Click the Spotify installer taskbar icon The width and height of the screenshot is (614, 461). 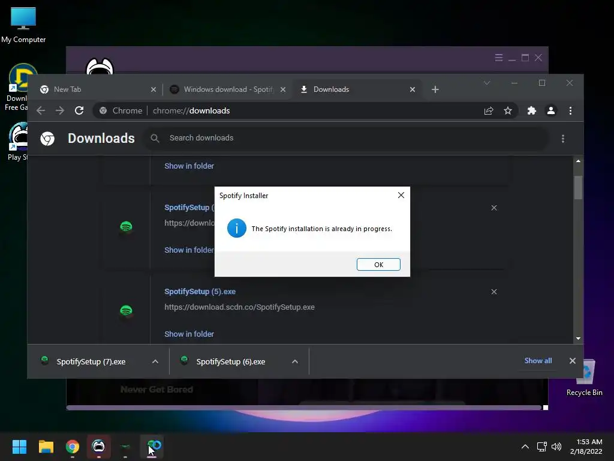(x=152, y=447)
